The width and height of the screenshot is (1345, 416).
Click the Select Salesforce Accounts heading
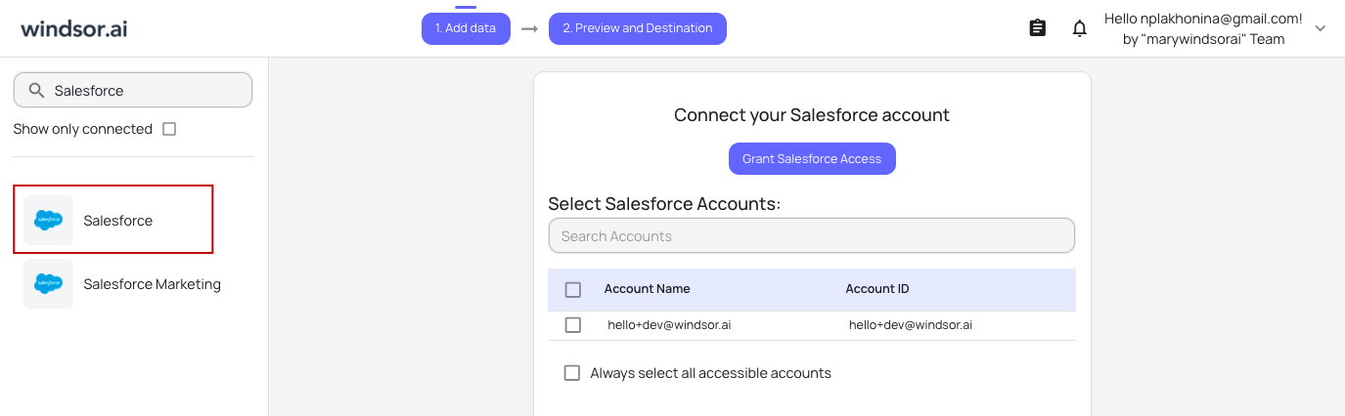point(664,204)
